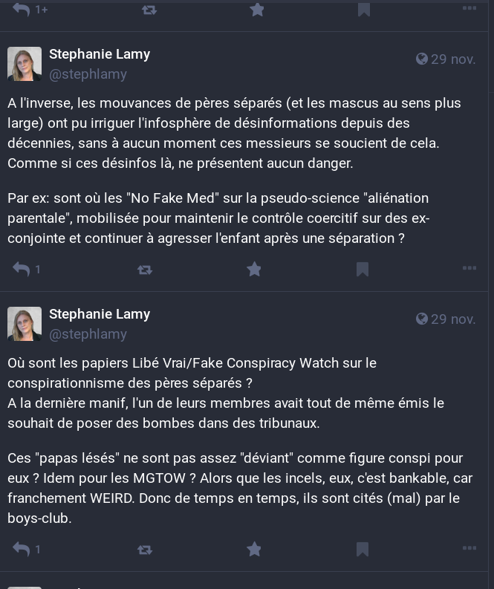Boost the post mentioning MGTOW and incels
The width and height of the screenshot is (494, 589).
click(x=145, y=550)
